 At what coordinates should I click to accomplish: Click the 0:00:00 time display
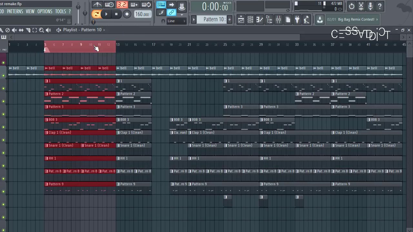[x=212, y=6]
